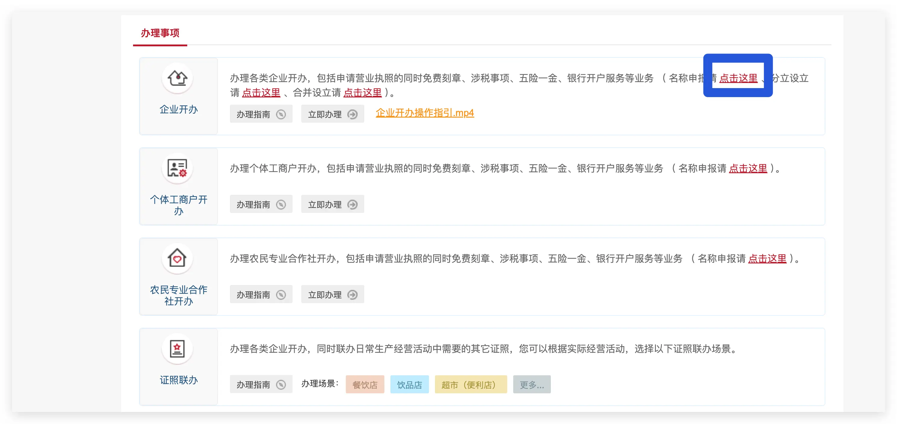Open 办理指南 for 企业开办
897x424 pixels.
261,114
